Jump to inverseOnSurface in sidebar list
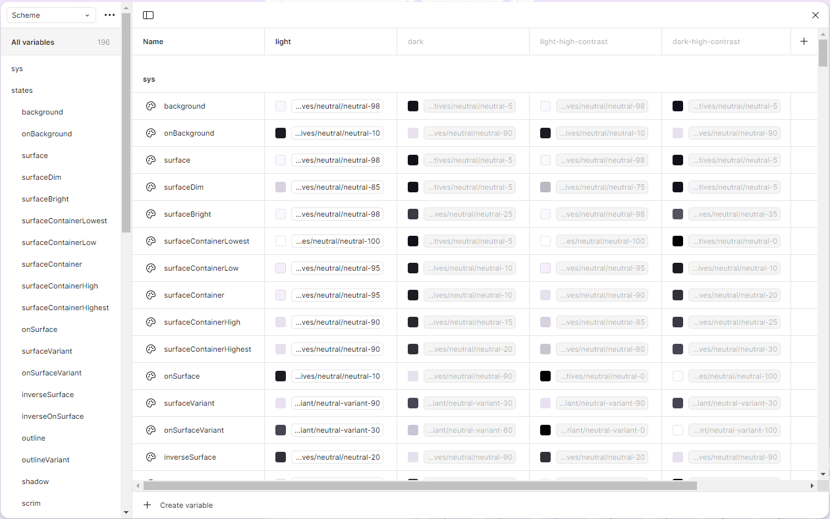 (53, 416)
